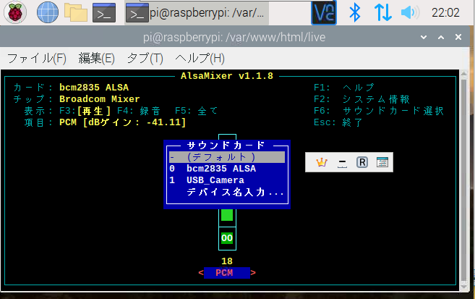Select the pi@raspberrypi taskbar window button
The height and width of the screenshot is (299, 475).
point(197,13)
